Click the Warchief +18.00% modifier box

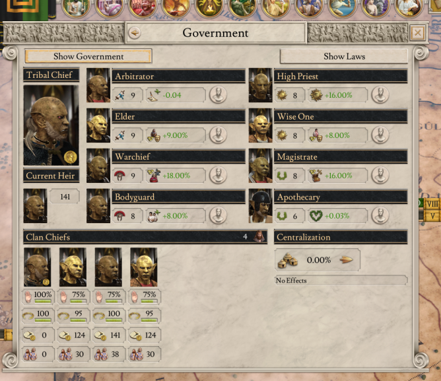click(176, 176)
